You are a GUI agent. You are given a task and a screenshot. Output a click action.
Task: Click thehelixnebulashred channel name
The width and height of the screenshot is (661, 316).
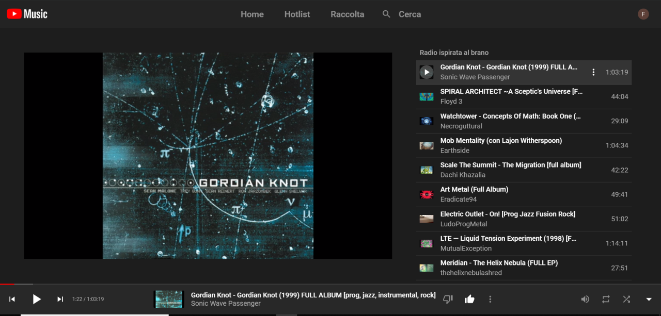point(471,273)
